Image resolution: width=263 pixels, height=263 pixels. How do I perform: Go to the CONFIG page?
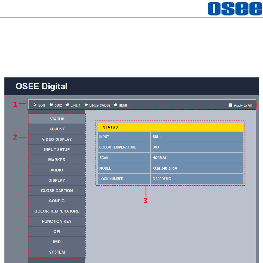57,201
